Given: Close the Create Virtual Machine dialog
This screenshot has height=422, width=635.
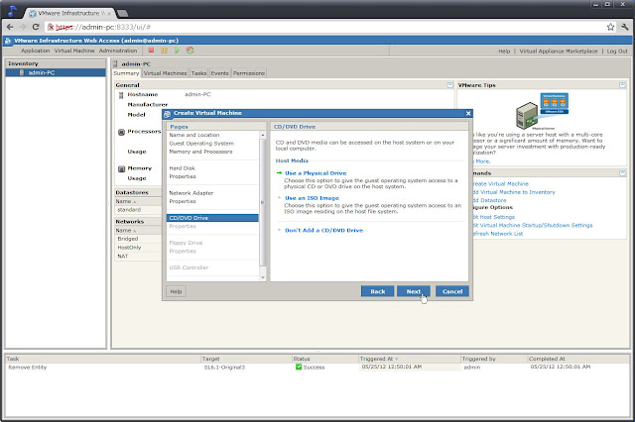Looking at the screenshot, I should (x=468, y=113).
